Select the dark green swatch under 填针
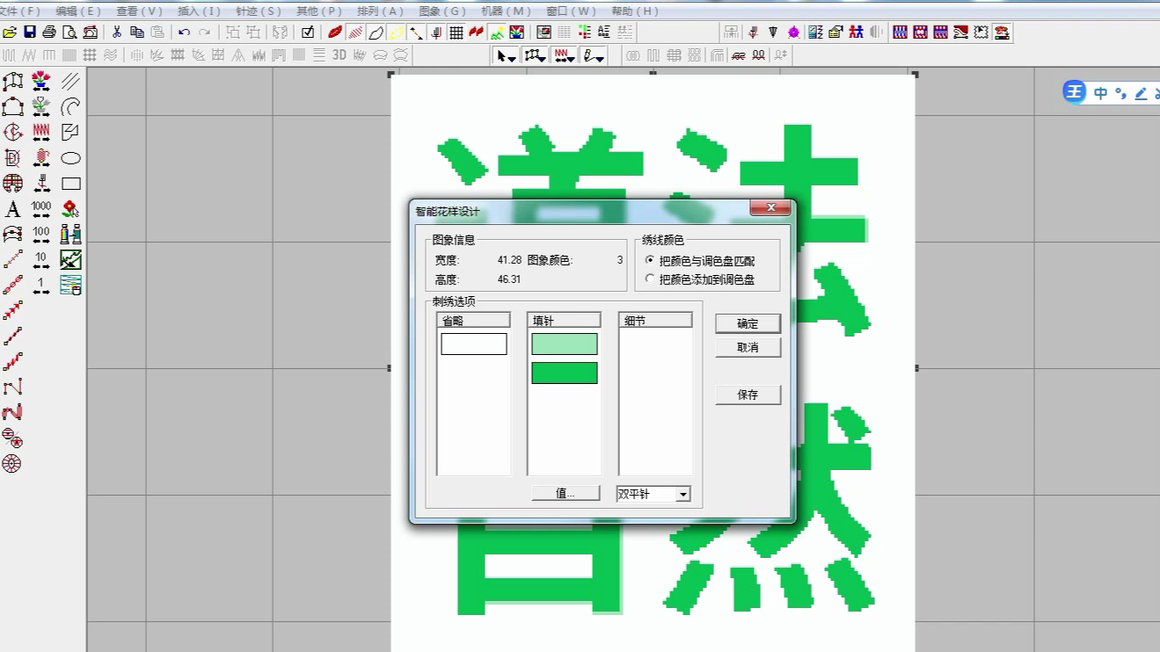This screenshot has height=652, width=1160. point(565,373)
